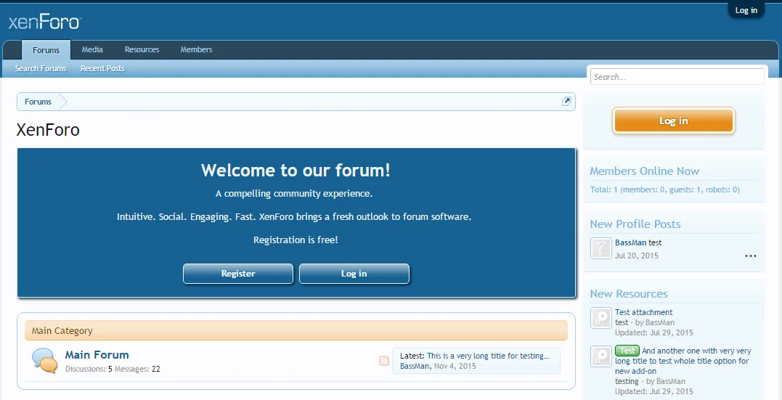This screenshot has width=782, height=400.
Task: Click 'Discussions: 5 Messages: 22' stats for Main Forum
Action: (113, 369)
